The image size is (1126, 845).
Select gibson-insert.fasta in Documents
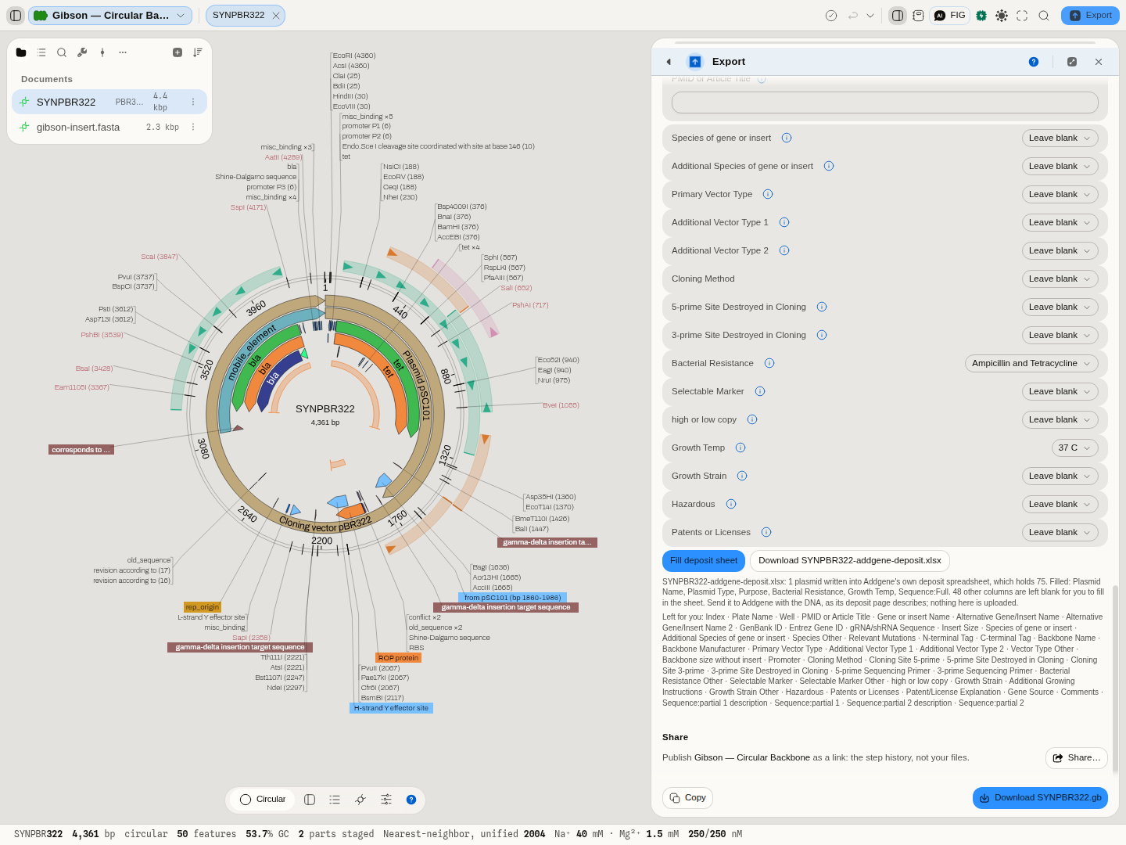(109, 127)
